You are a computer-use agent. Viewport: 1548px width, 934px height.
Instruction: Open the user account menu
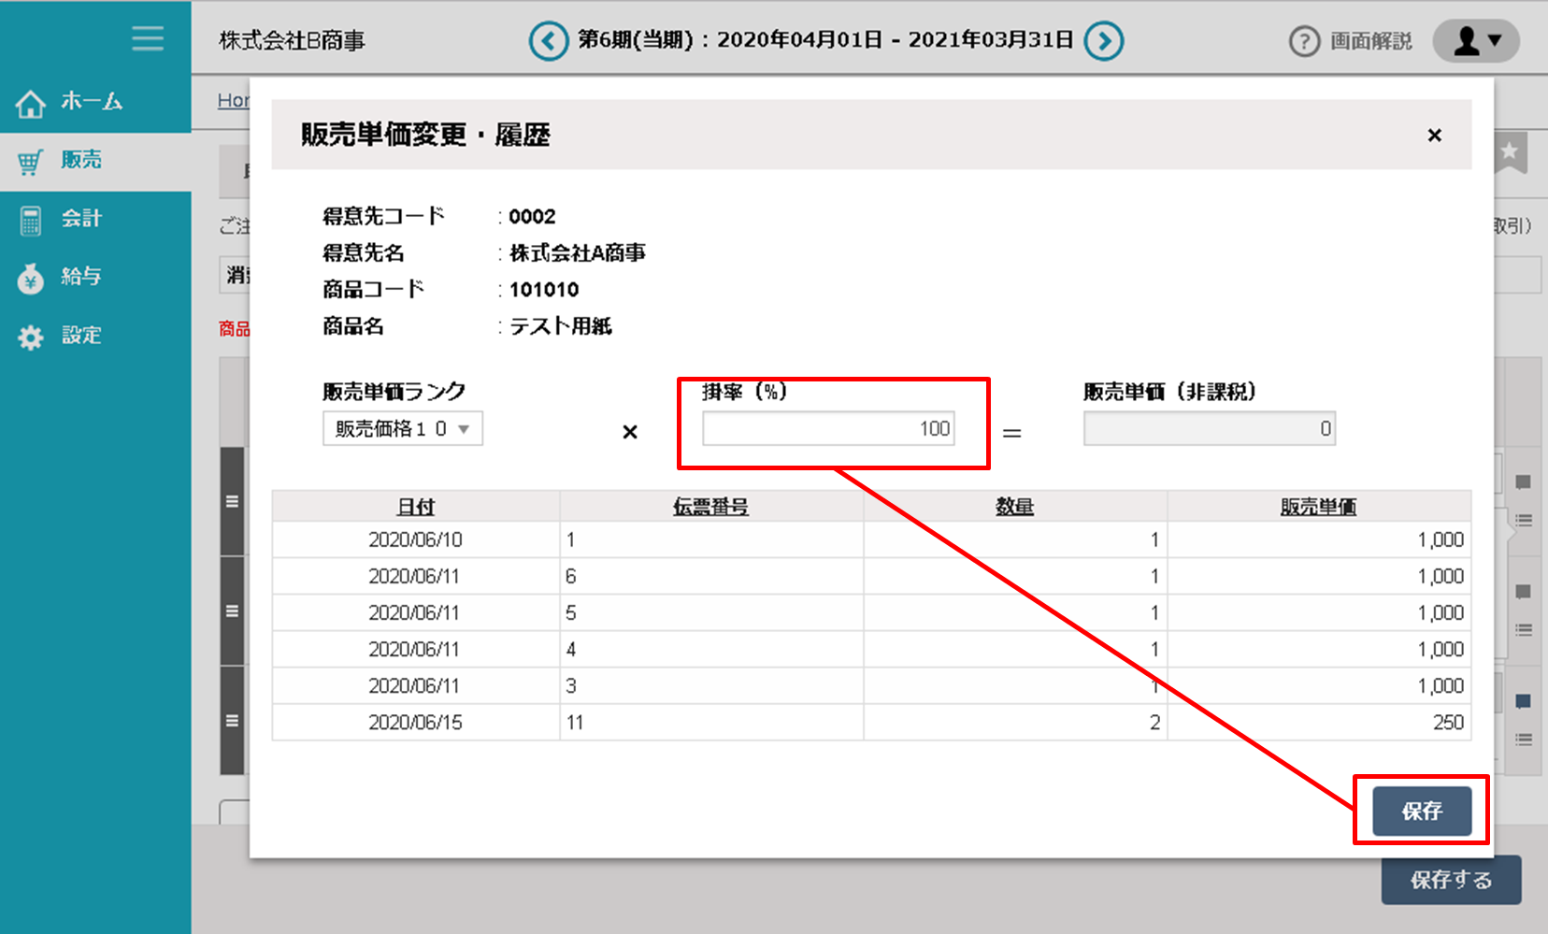[x=1476, y=41]
